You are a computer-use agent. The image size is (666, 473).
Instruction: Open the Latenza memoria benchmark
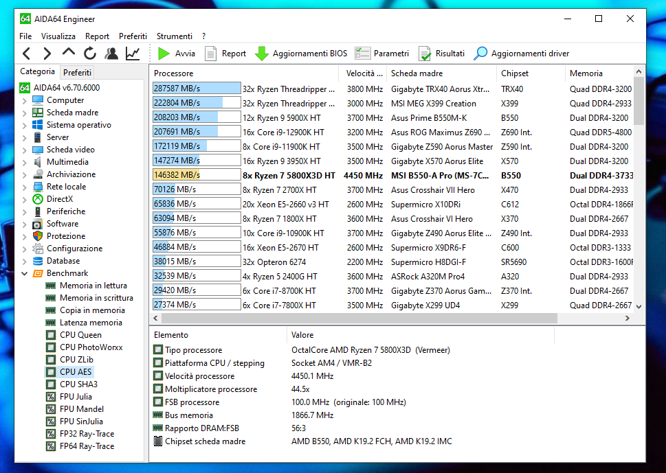click(91, 323)
